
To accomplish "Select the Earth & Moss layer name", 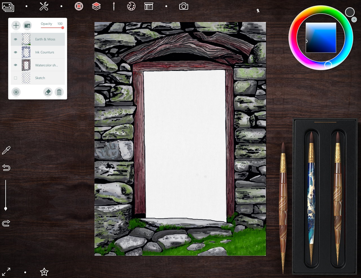I will pyautogui.click(x=45, y=39).
